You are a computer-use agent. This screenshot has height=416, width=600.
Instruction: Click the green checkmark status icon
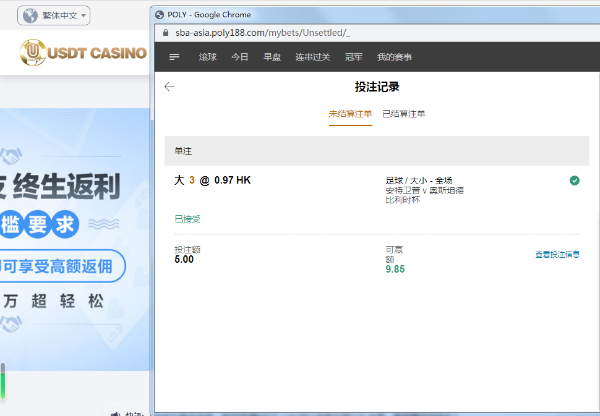[575, 180]
